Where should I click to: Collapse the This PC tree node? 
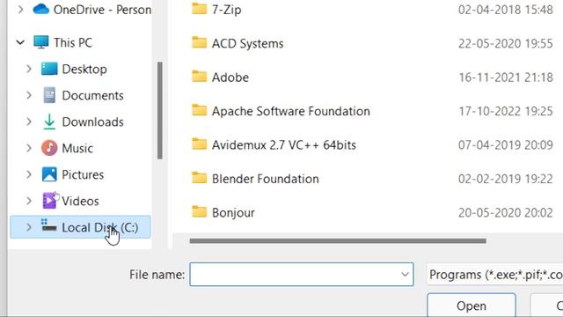tap(20, 42)
